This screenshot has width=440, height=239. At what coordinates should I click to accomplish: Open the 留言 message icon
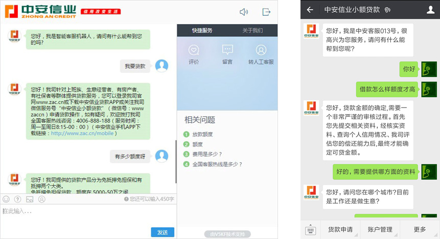tap(227, 51)
